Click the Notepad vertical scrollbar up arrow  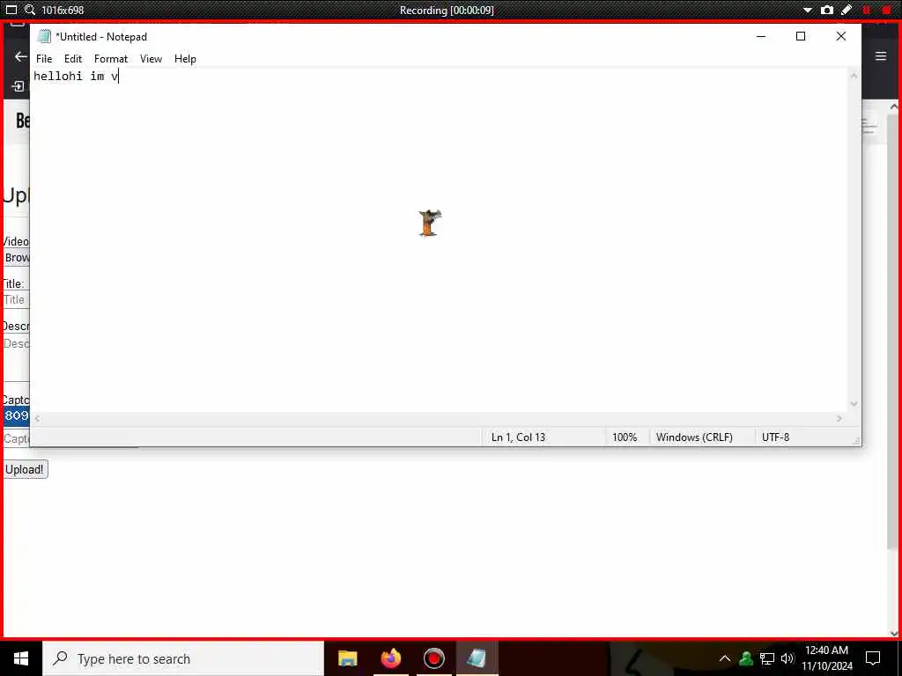click(x=854, y=76)
